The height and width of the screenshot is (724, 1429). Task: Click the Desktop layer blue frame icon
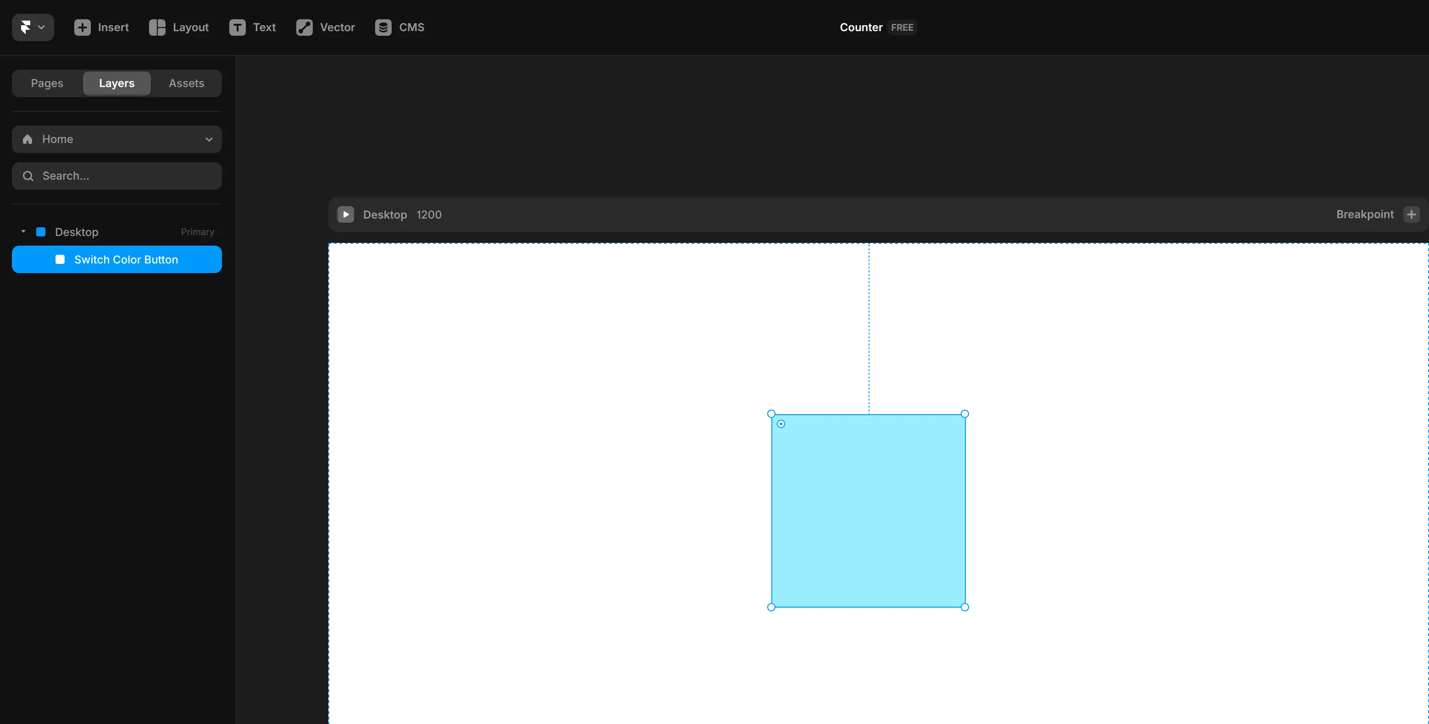(40, 232)
